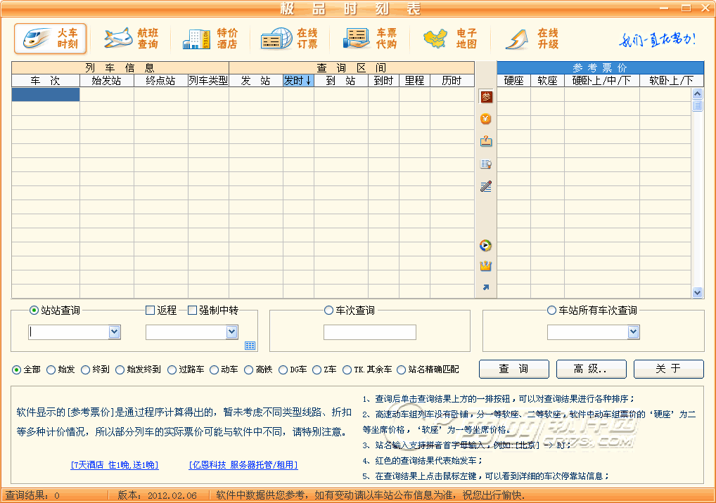Click the gold crown icon

[486, 266]
